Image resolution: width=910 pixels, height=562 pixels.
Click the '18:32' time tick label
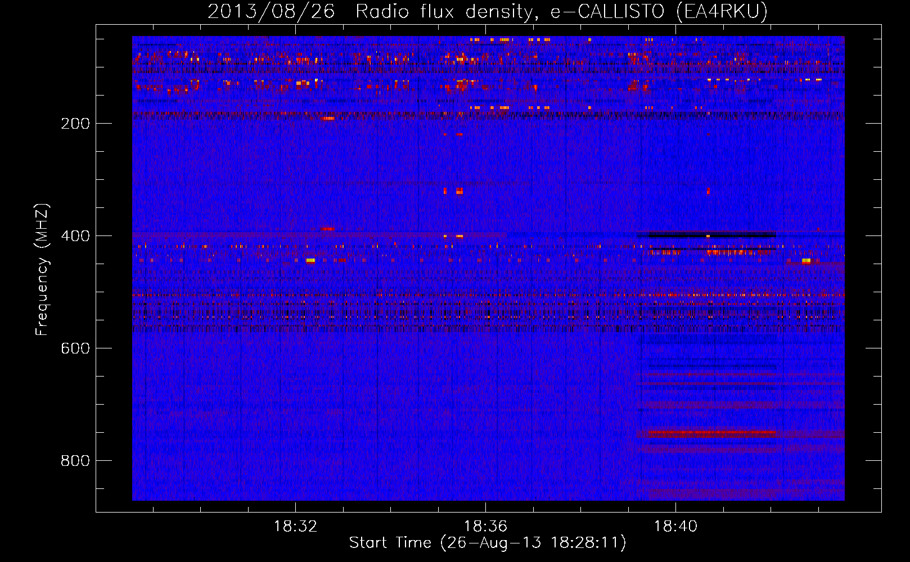click(295, 527)
